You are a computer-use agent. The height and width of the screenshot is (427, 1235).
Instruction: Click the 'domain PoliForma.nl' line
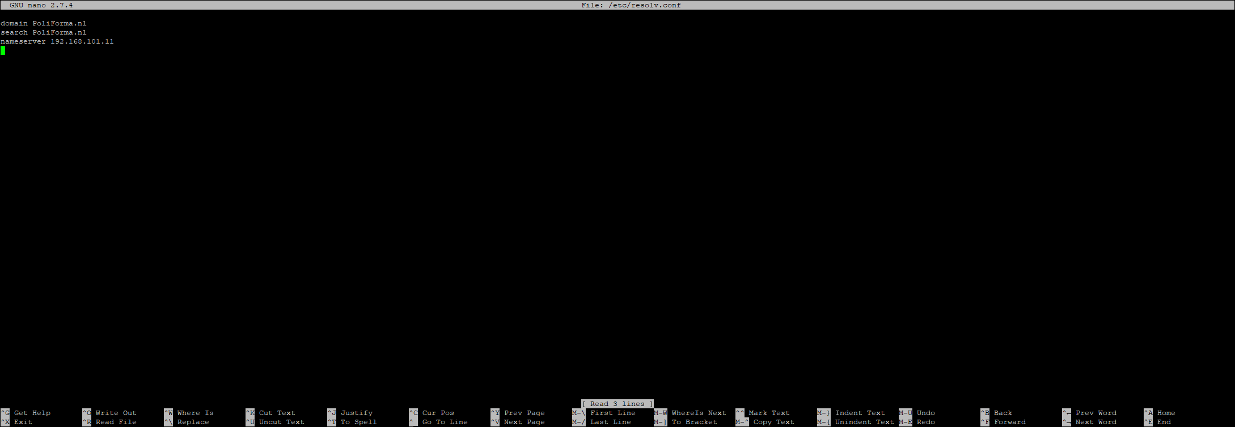44,23
